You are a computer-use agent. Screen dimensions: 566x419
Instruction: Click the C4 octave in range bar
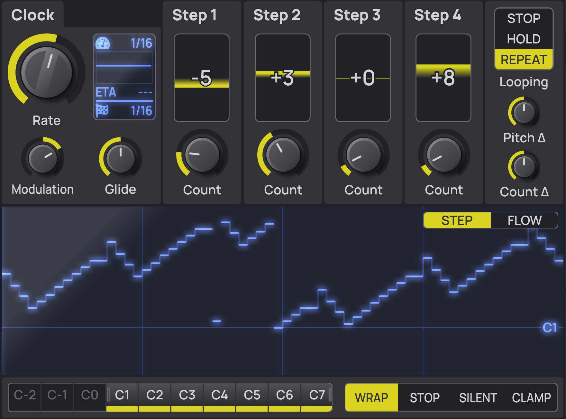coord(220,397)
